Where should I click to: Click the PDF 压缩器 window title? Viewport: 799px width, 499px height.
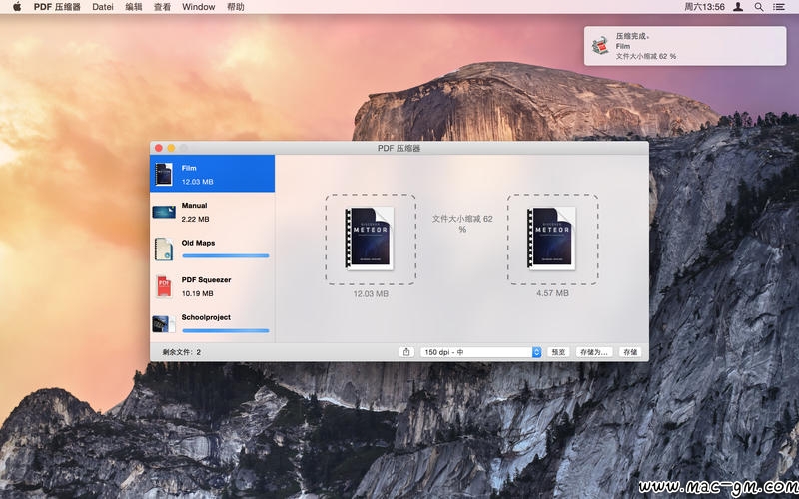coord(399,148)
